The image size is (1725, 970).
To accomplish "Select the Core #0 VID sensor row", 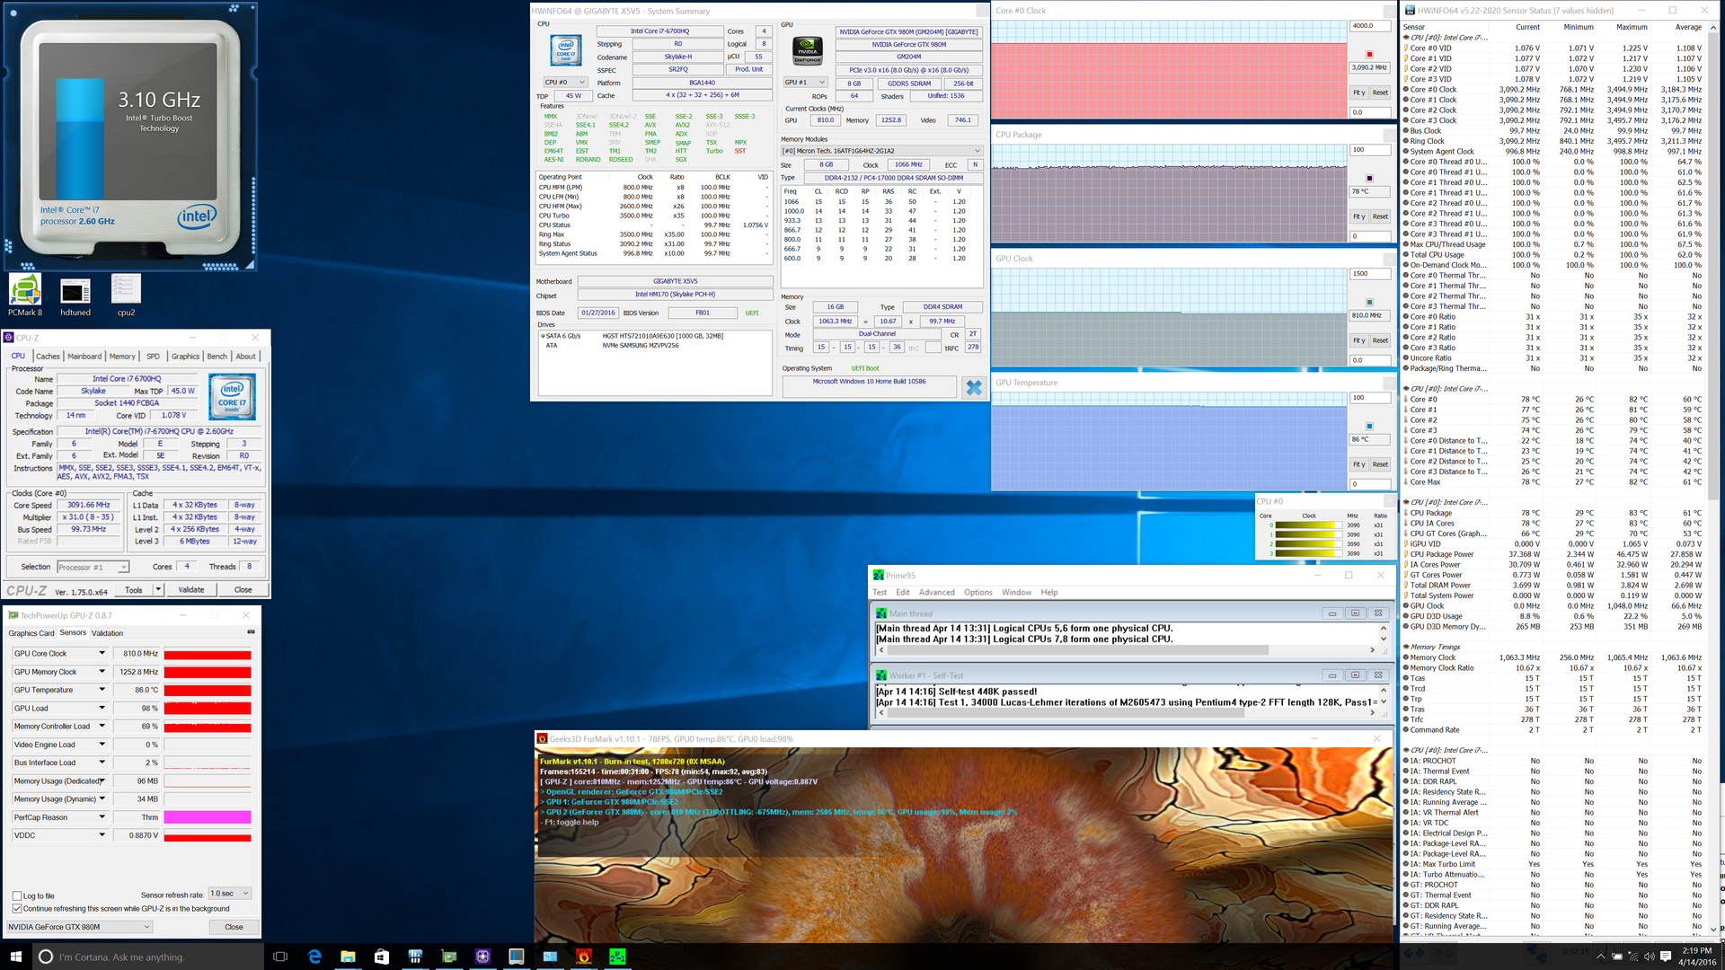I will [1554, 48].
